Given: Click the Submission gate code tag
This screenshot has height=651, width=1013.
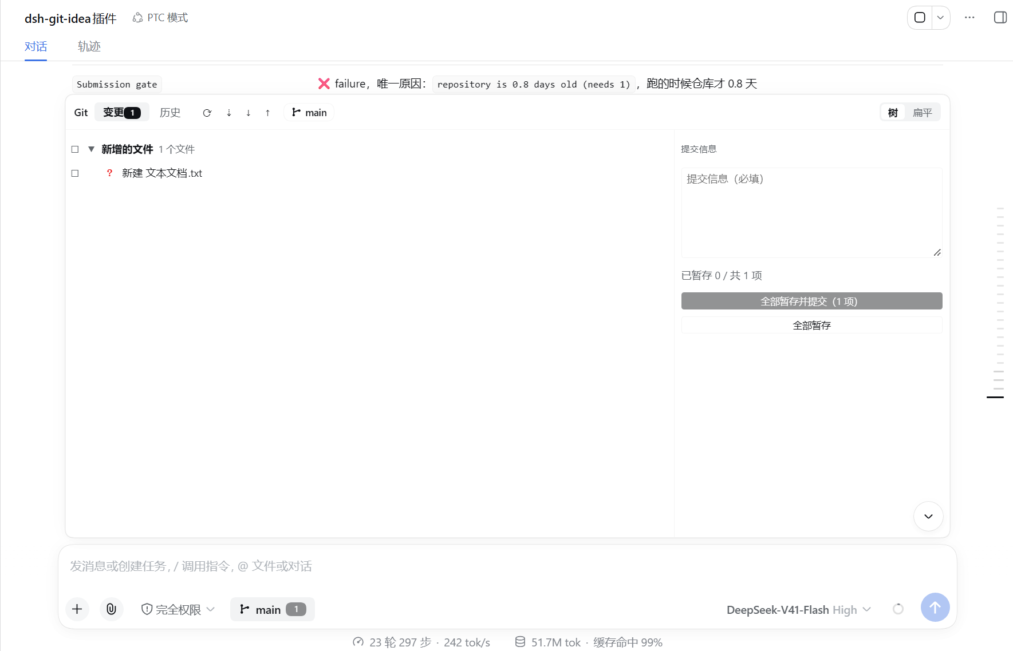Looking at the screenshot, I should [x=117, y=84].
